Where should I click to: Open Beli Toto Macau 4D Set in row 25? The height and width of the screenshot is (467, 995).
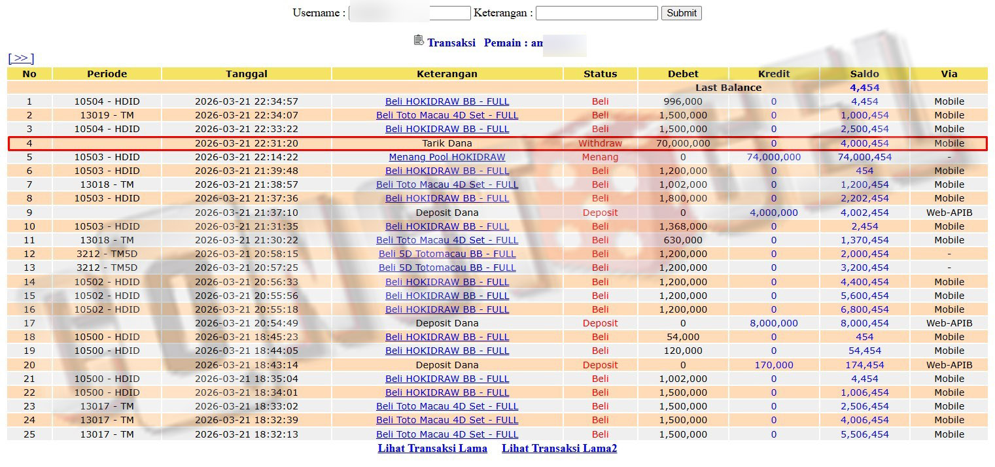point(447,434)
